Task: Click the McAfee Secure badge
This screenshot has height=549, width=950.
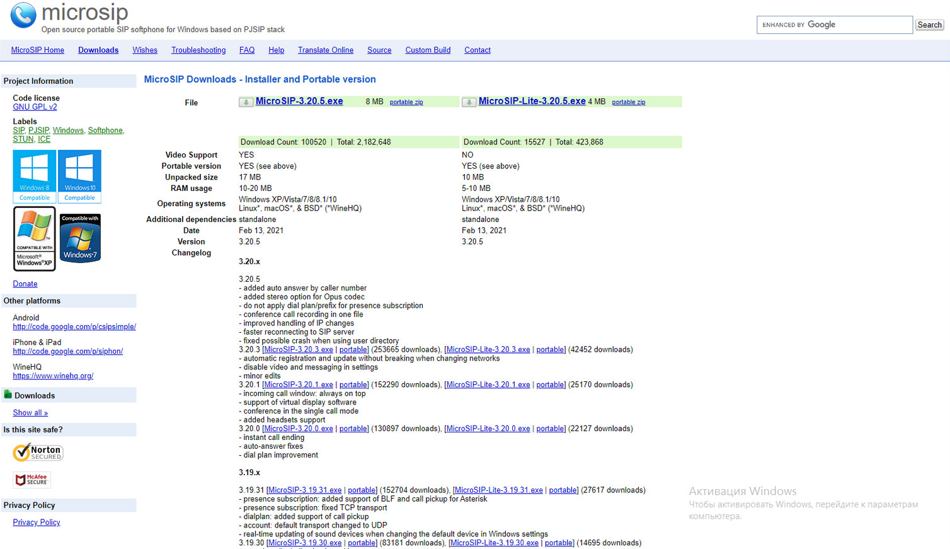Action: tap(31, 480)
